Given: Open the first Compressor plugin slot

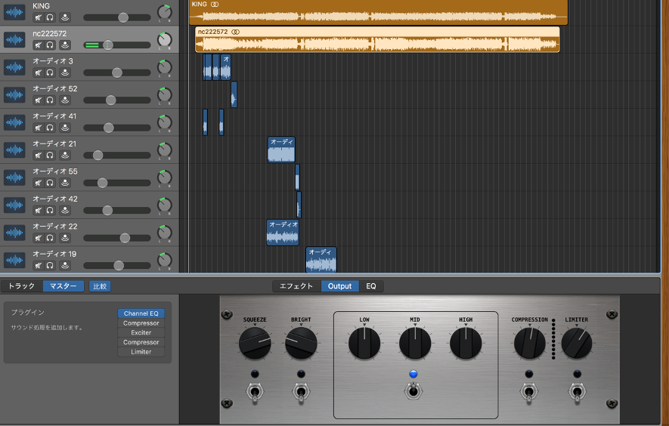Looking at the screenshot, I should [141, 323].
